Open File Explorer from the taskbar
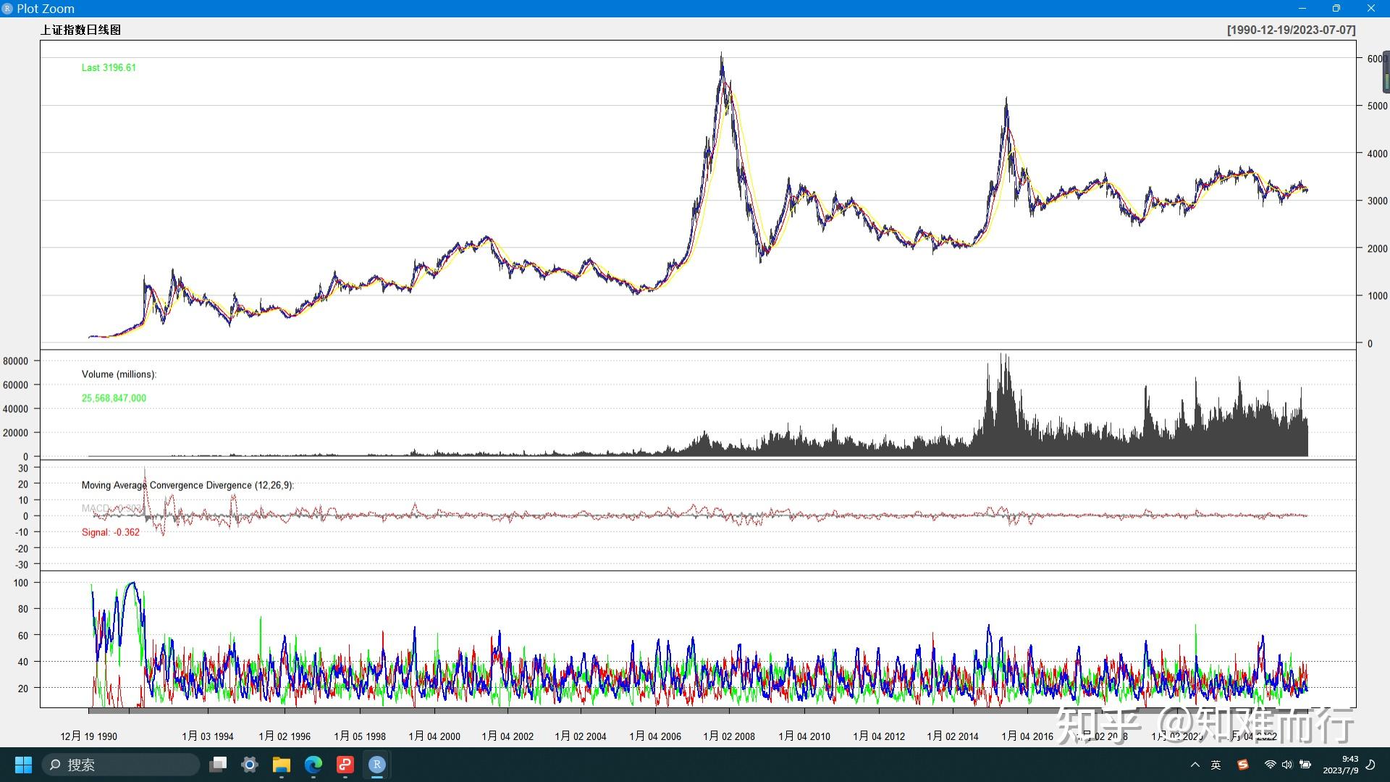 (282, 765)
